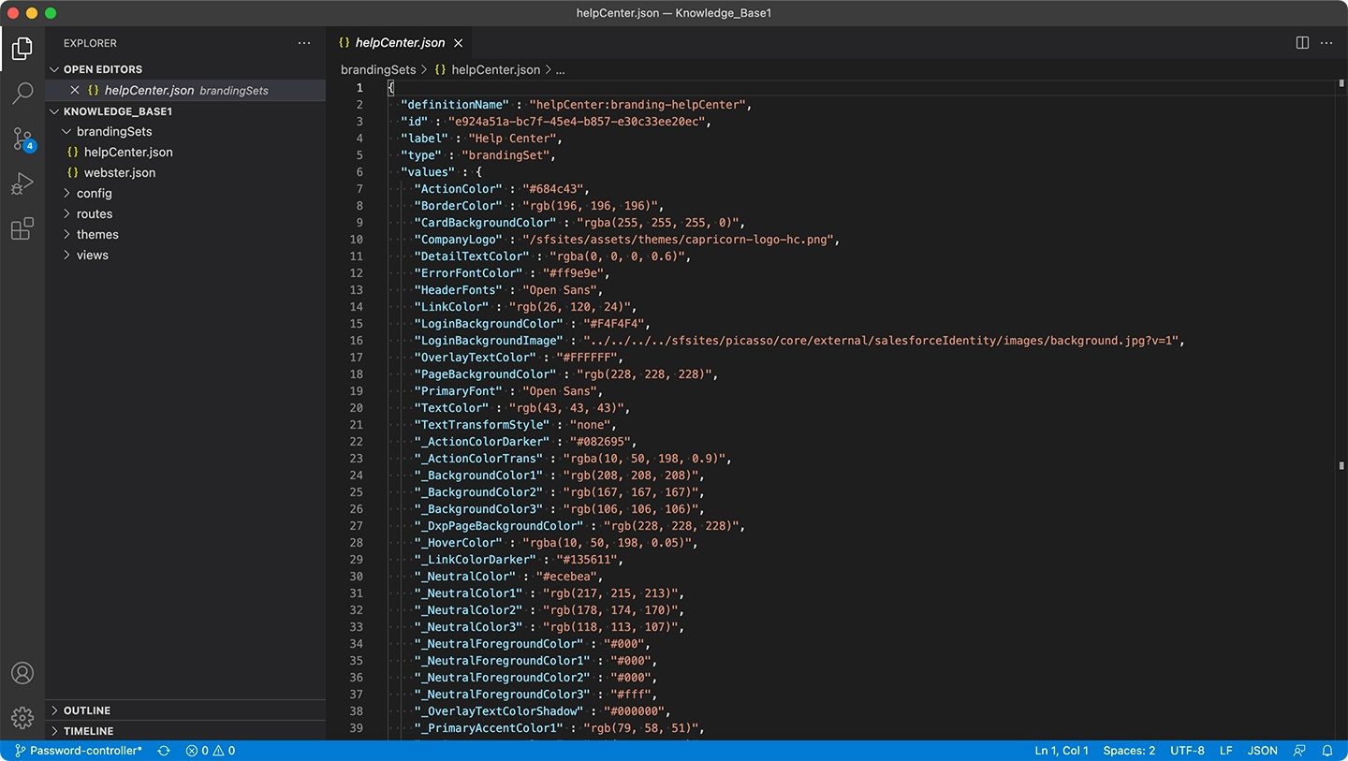Screen dimensions: 1348x761
Task: Open the Search view in activity bar
Action: [x=22, y=93]
